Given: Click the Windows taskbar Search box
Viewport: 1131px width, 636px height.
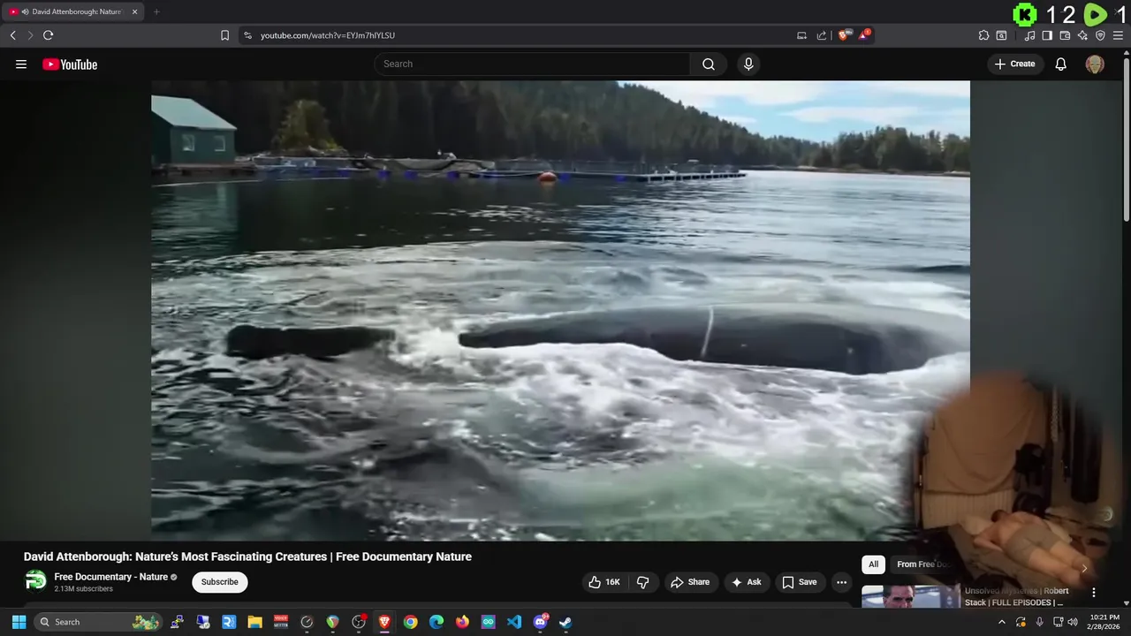Looking at the screenshot, I should [98, 622].
